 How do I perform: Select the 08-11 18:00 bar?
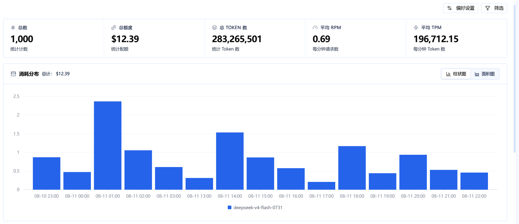[352, 168]
